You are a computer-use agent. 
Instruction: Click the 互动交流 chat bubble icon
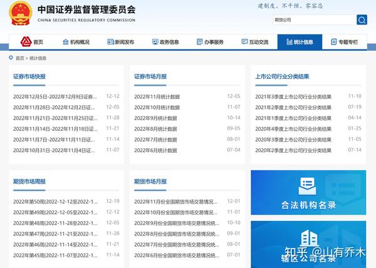[x=244, y=42]
